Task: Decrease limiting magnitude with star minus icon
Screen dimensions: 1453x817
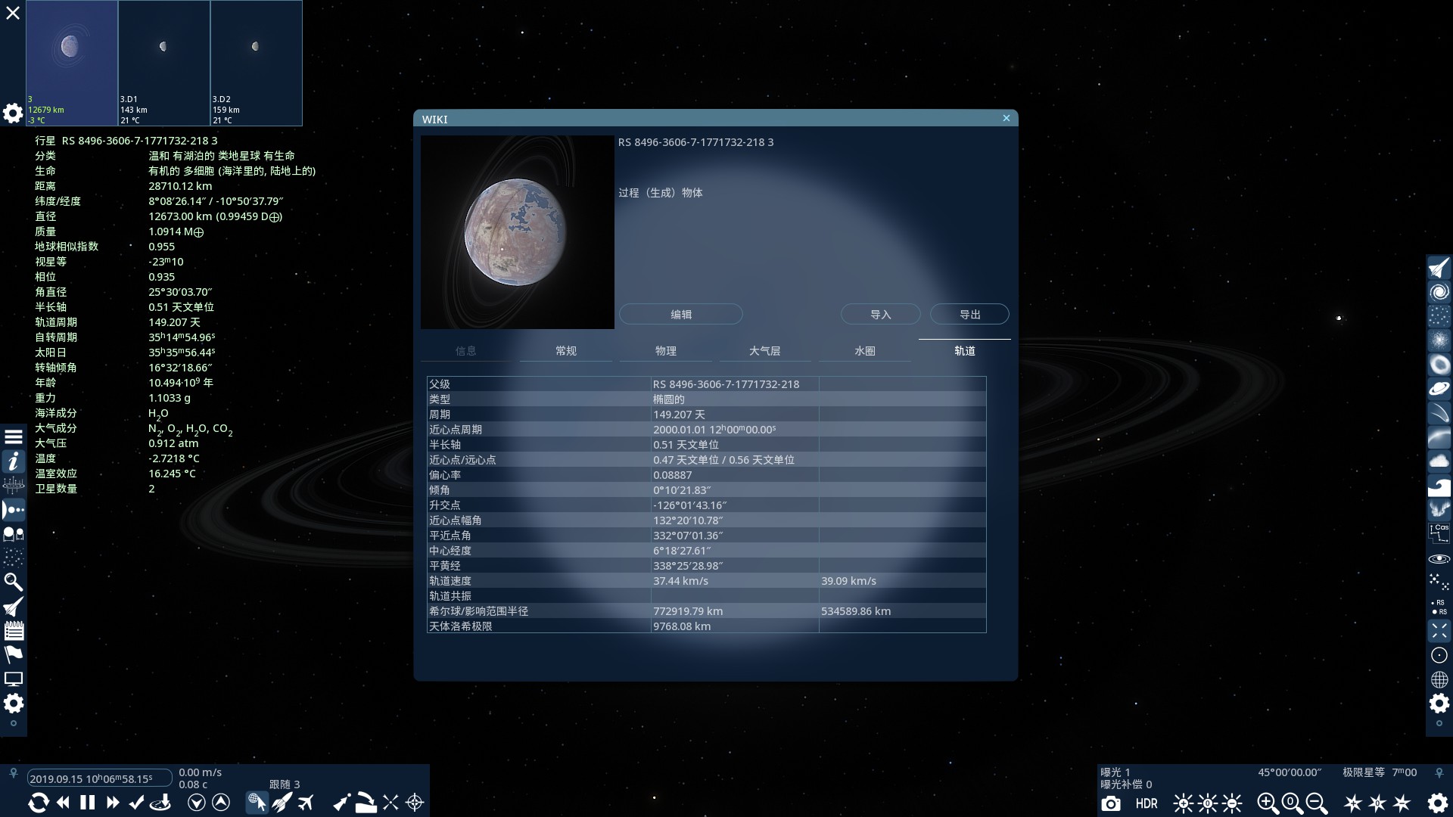Action: click(x=1402, y=803)
